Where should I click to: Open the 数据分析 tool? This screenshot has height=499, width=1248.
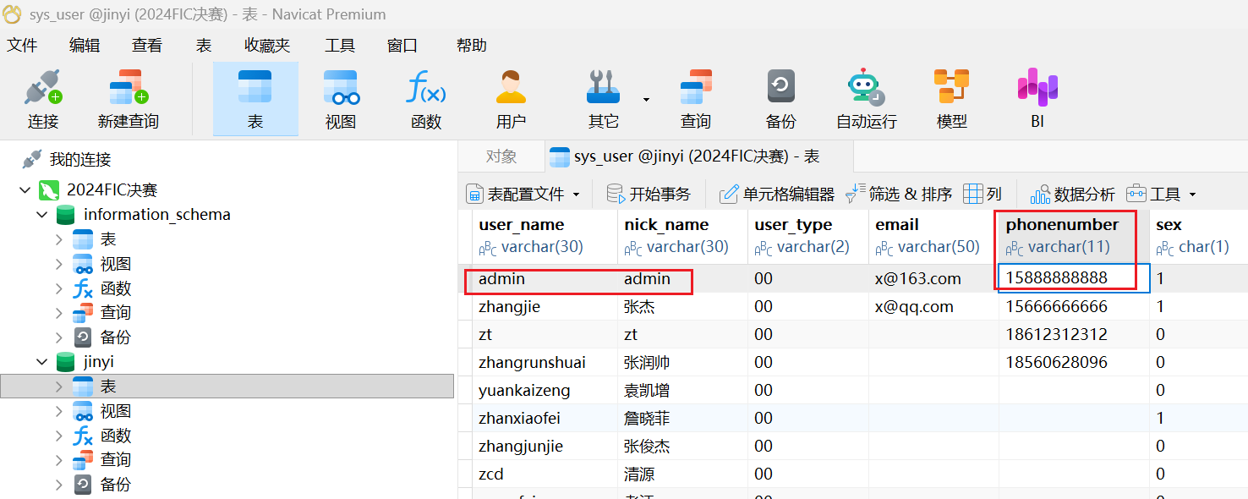coord(1073,195)
